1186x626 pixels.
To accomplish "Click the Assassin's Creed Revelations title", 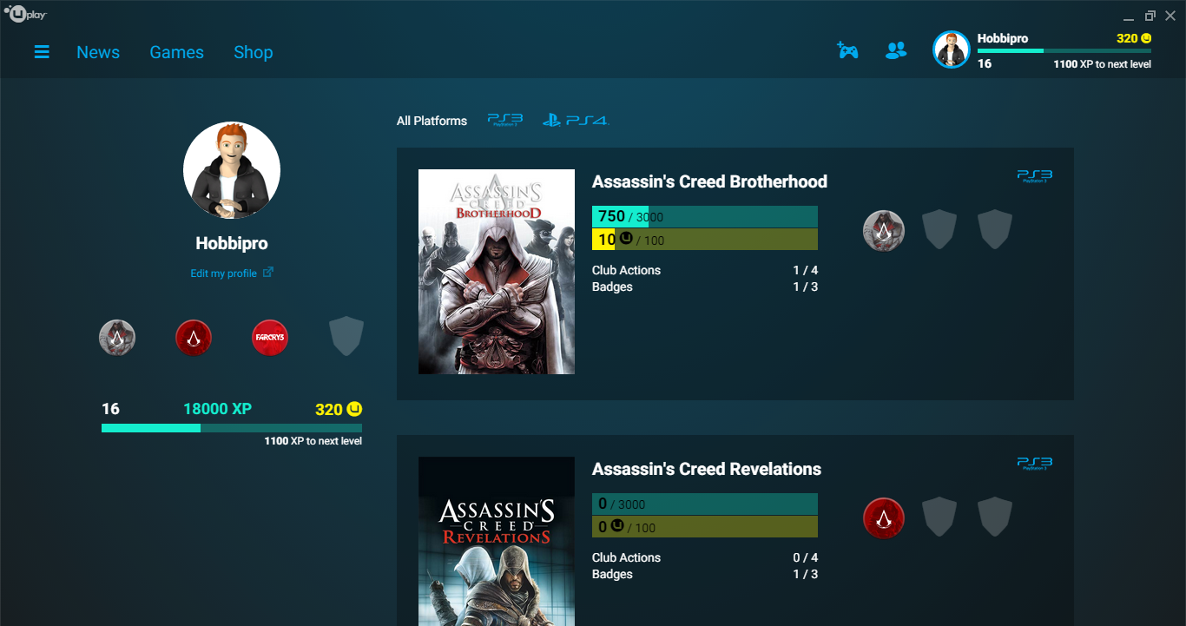I will tap(707, 469).
